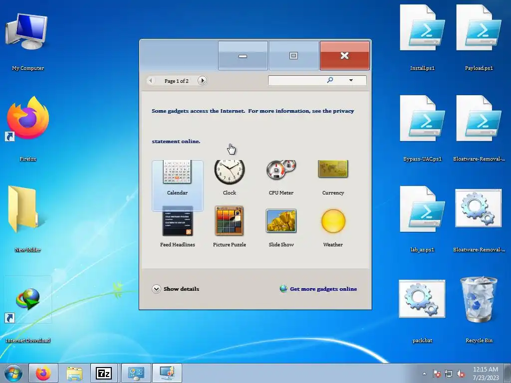Select Internet Download desktop shortcut
Viewport: 511px width, 383px height.
click(x=28, y=309)
